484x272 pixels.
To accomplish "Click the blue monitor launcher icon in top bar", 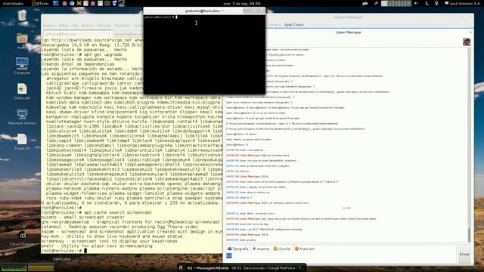I will (56, 3).
